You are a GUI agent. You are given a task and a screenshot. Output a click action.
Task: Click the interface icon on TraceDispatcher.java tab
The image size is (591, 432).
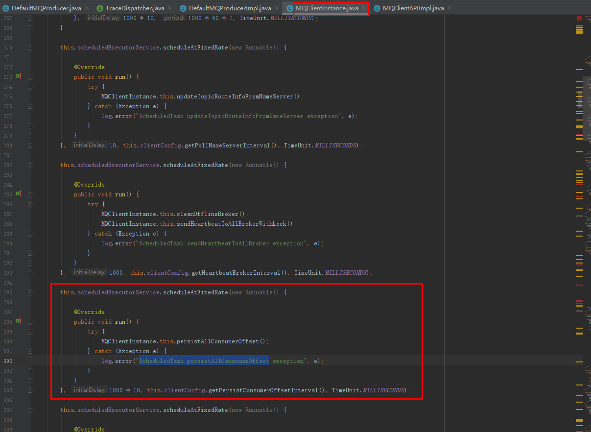coord(100,8)
